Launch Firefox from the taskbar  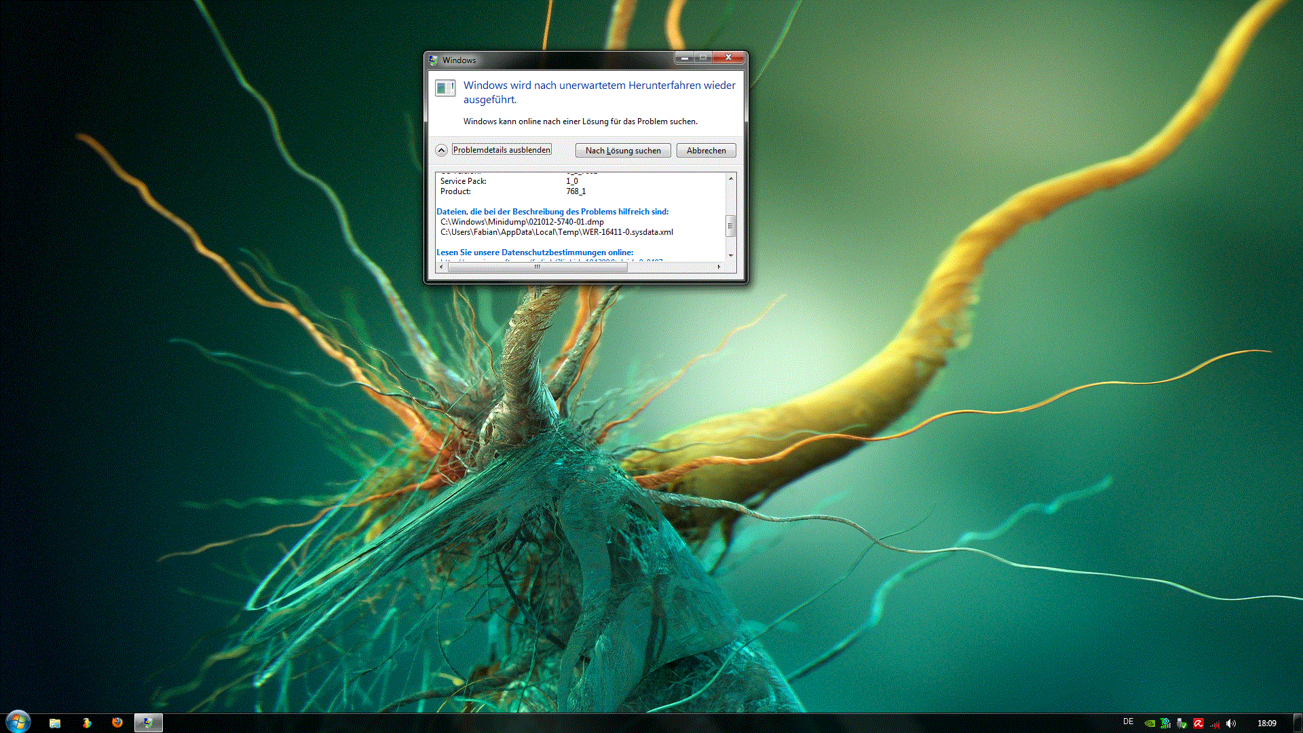click(117, 723)
